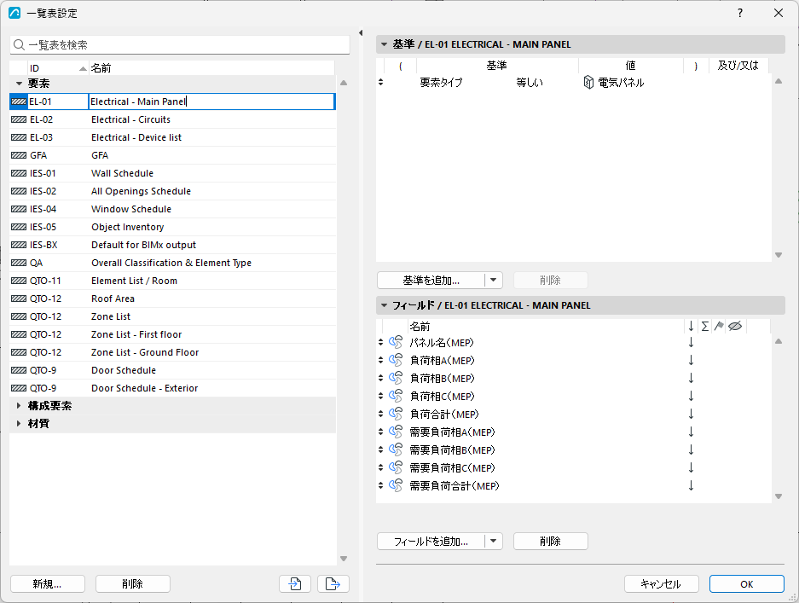Click the 新規... button
Viewport: 799px width, 603px height.
coord(48,583)
